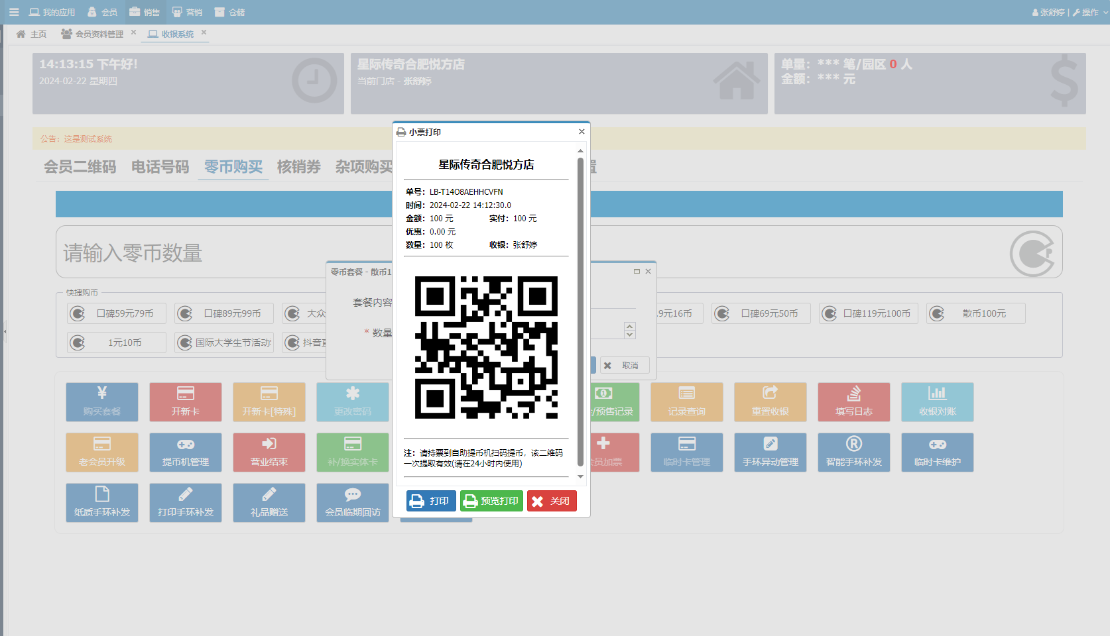Screen dimensions: 1110x636
Task: Open the 销售 menu
Action: coord(145,12)
